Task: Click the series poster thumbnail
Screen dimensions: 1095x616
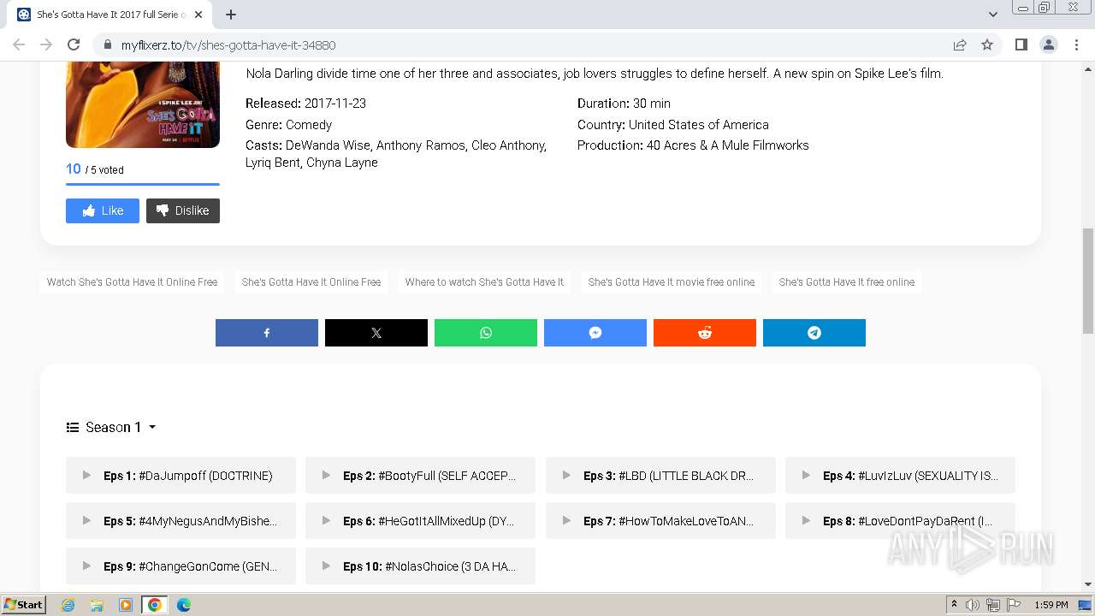Action: point(143,104)
